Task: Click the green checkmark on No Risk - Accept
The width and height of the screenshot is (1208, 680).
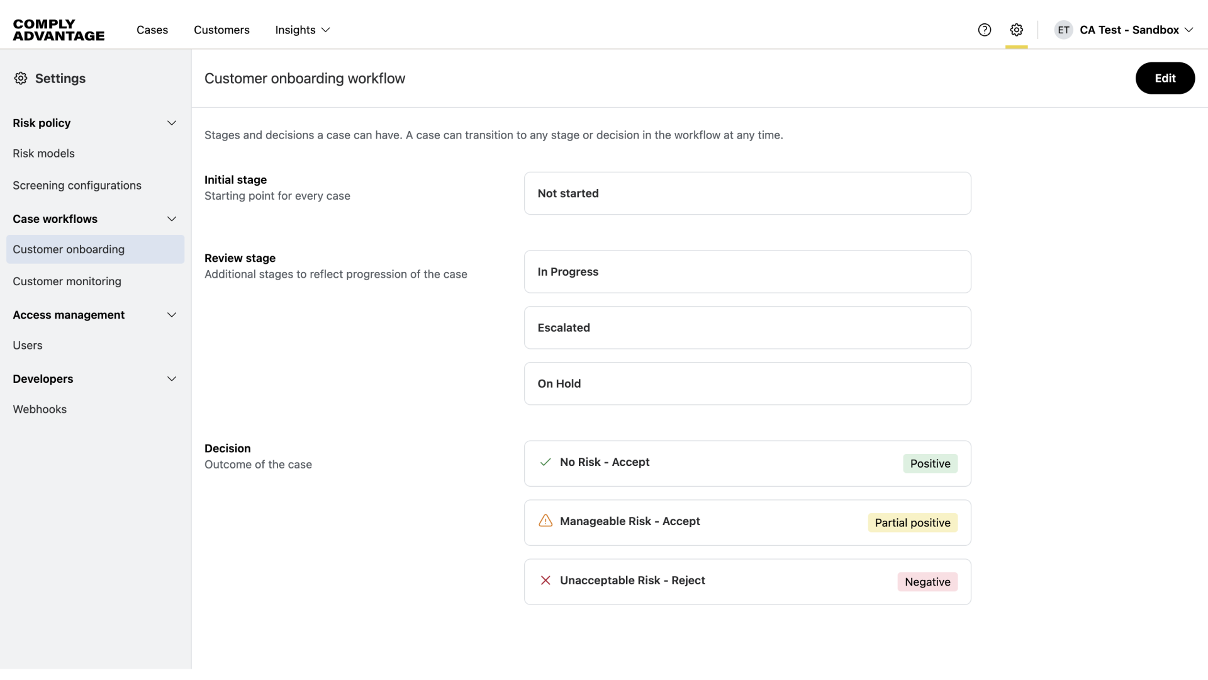Action: point(545,462)
